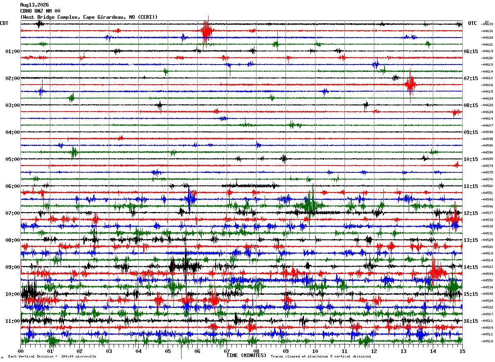Click the 00 minute tick on the axis
This screenshot has width=495, height=362.
(20, 351)
